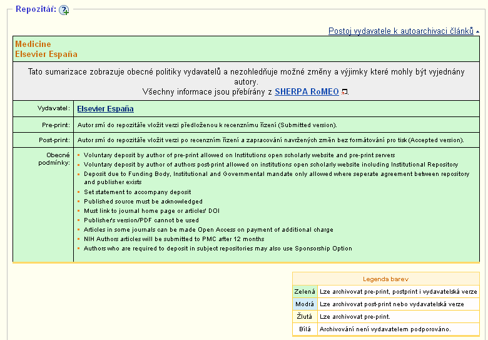Select 'Authors who are required to deposit' condition
The width and height of the screenshot is (488, 340).
[218, 248]
